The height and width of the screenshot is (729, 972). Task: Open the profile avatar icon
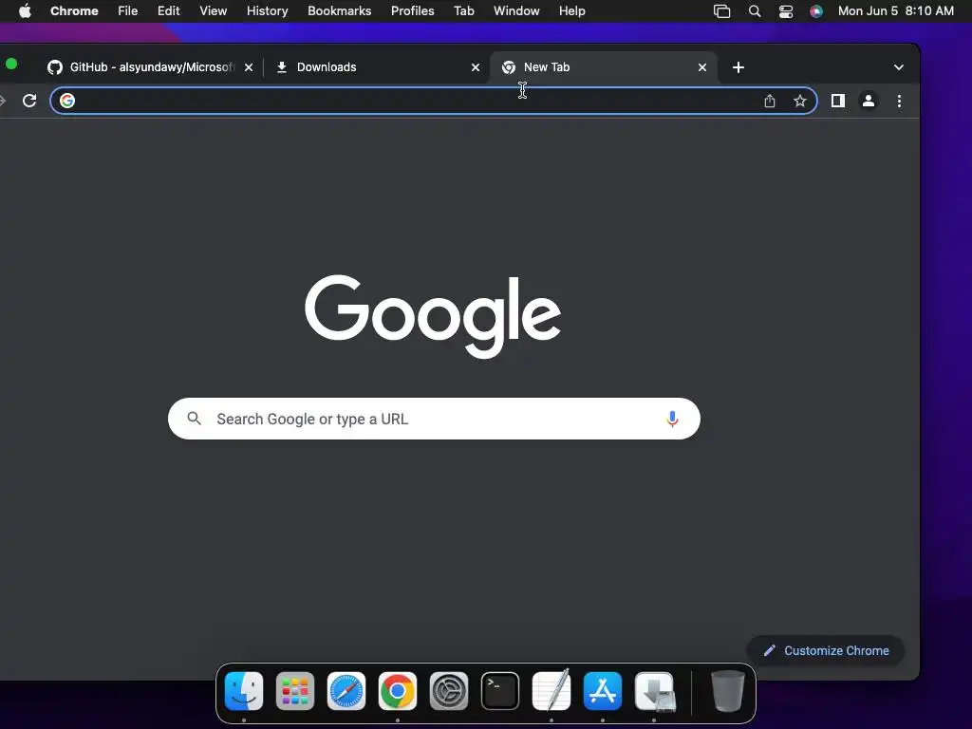(869, 101)
